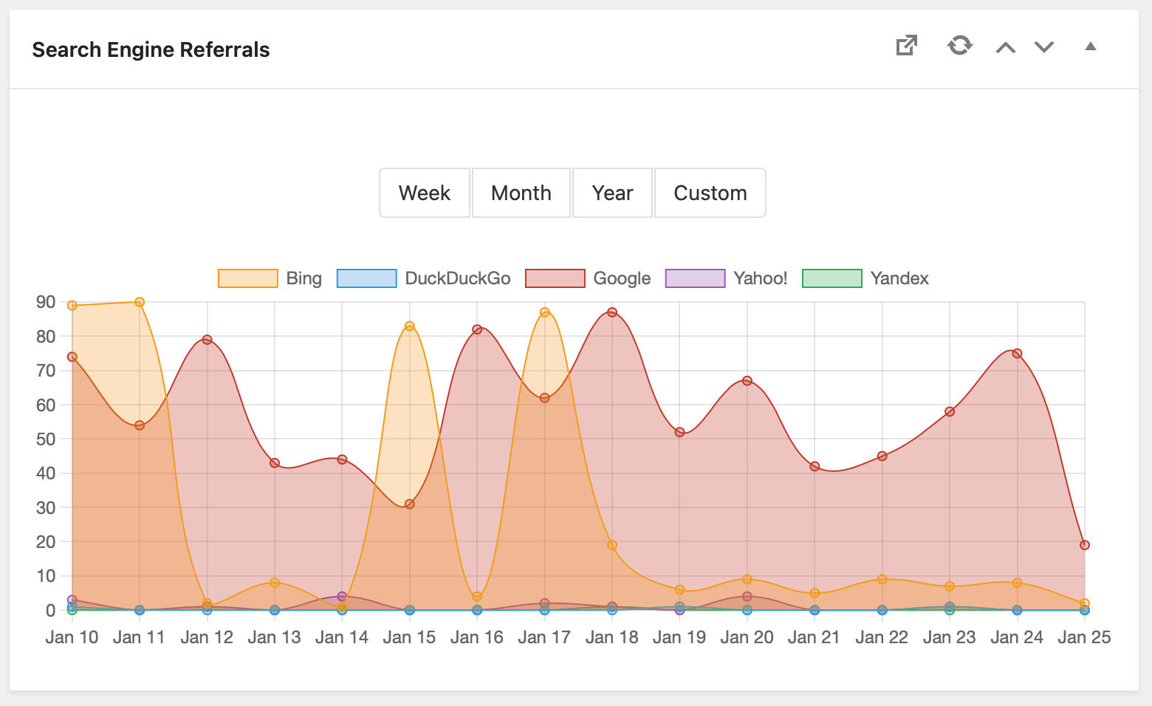1152x706 pixels.
Task: Select the Week time range
Action: click(425, 193)
